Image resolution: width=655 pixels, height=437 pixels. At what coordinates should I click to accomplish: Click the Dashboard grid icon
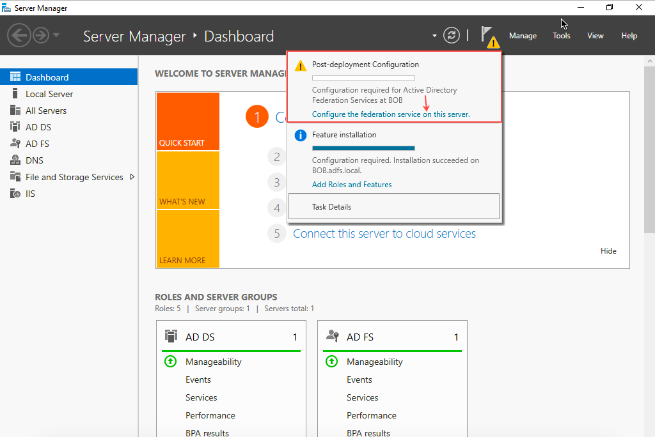(15, 77)
